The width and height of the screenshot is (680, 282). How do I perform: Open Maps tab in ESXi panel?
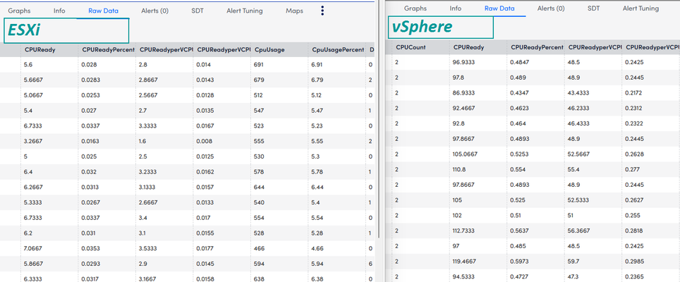(294, 11)
